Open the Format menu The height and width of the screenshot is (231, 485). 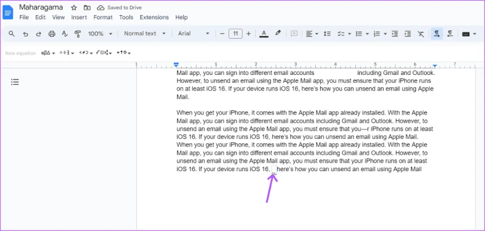pyautogui.click(x=103, y=18)
